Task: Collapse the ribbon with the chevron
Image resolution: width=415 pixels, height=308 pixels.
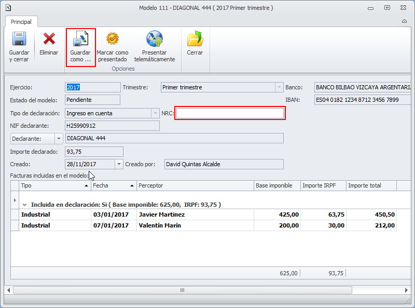Action: (x=404, y=22)
